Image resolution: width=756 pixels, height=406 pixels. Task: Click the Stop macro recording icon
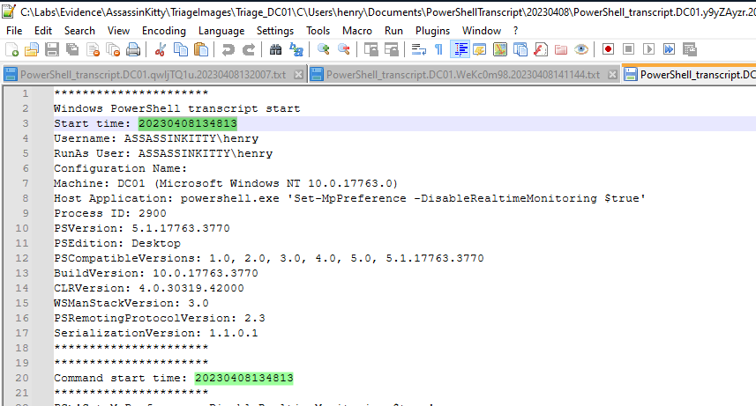click(628, 49)
